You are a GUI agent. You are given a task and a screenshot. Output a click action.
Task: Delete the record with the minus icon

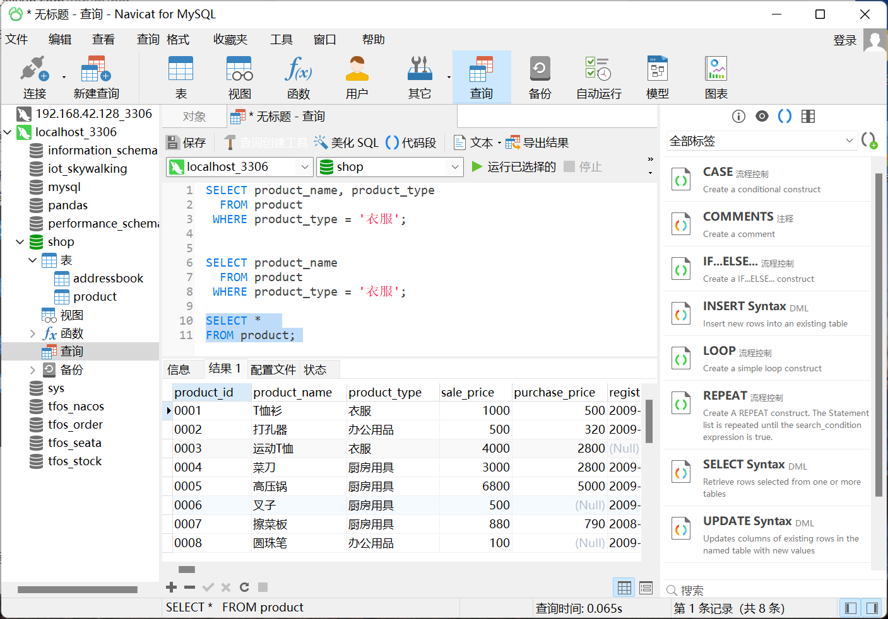(189, 587)
